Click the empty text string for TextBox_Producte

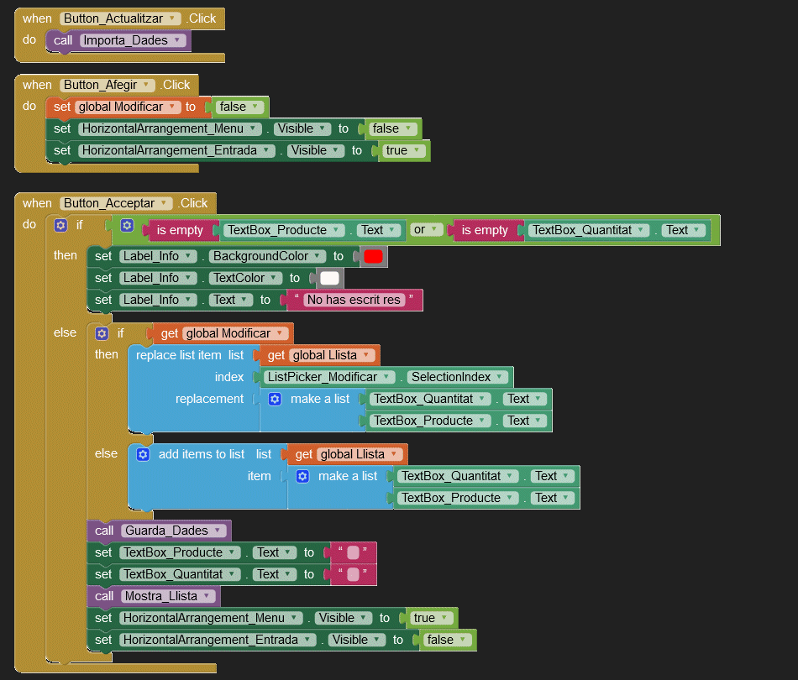pyautogui.click(x=353, y=552)
